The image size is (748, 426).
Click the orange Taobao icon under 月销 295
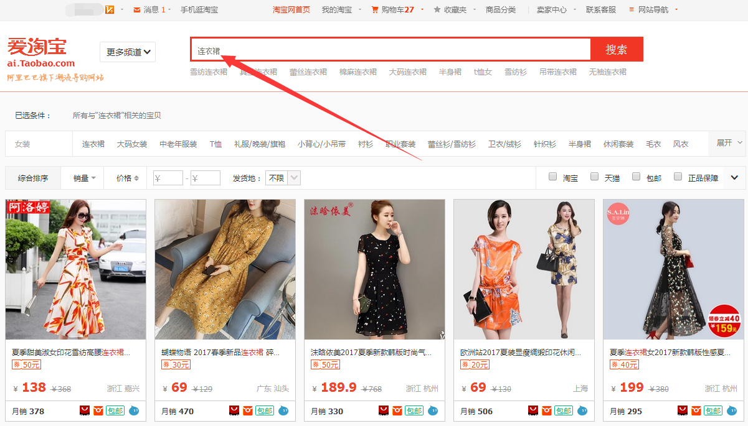click(696, 410)
